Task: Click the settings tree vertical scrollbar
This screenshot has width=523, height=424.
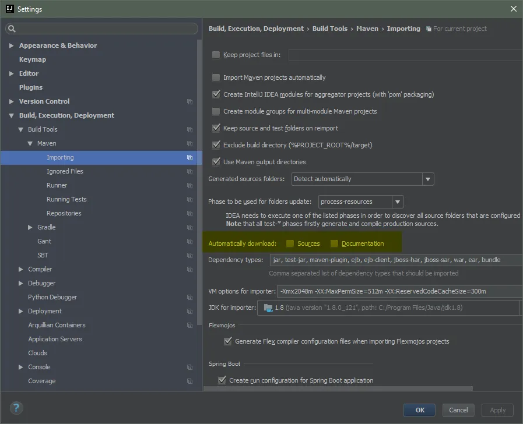Action: 199,182
